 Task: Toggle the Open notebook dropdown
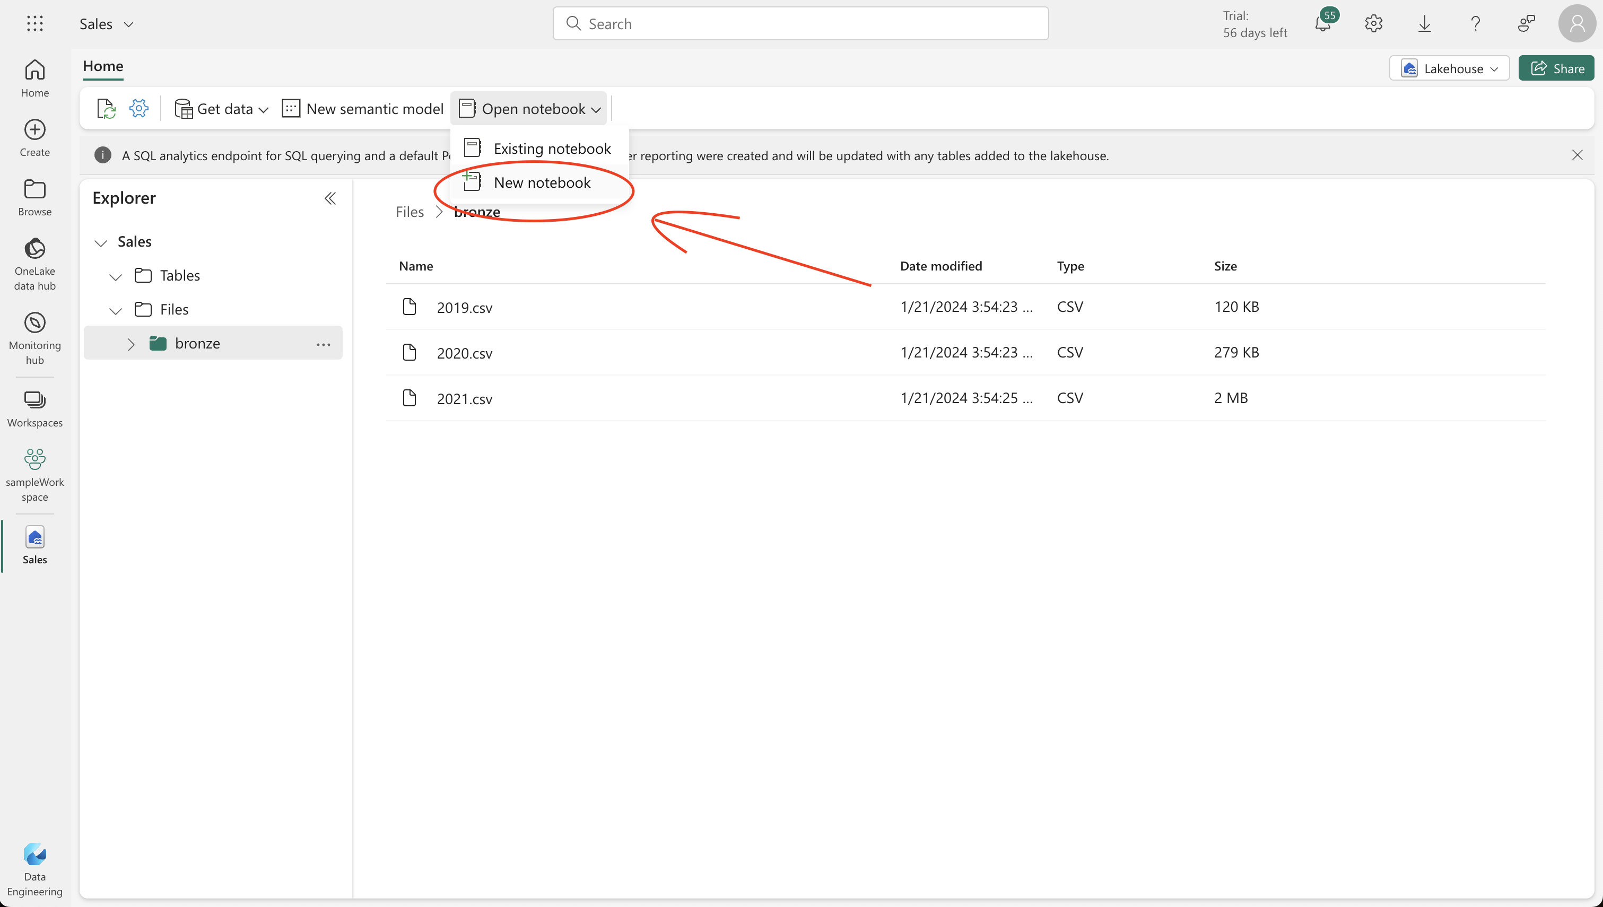tap(529, 109)
